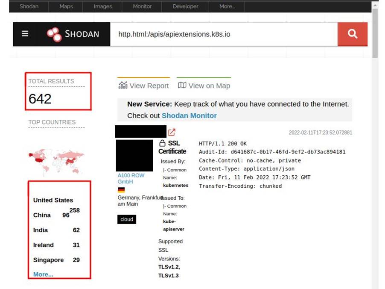This screenshot has height=289, width=385.
Task: Click the German flag icon
Action: click(x=121, y=190)
